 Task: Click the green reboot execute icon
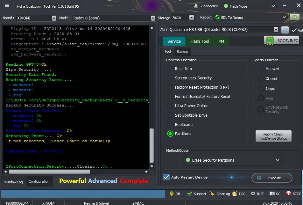click(294, 17)
